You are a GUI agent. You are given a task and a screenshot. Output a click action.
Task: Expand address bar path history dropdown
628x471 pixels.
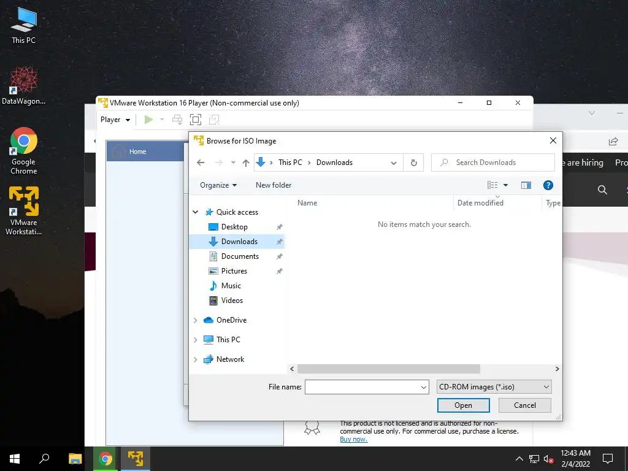tap(394, 163)
